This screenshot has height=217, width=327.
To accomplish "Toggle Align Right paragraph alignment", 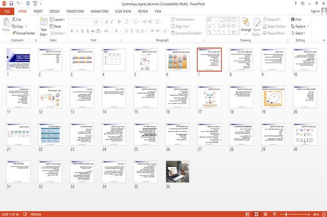I will (x=137, y=31).
